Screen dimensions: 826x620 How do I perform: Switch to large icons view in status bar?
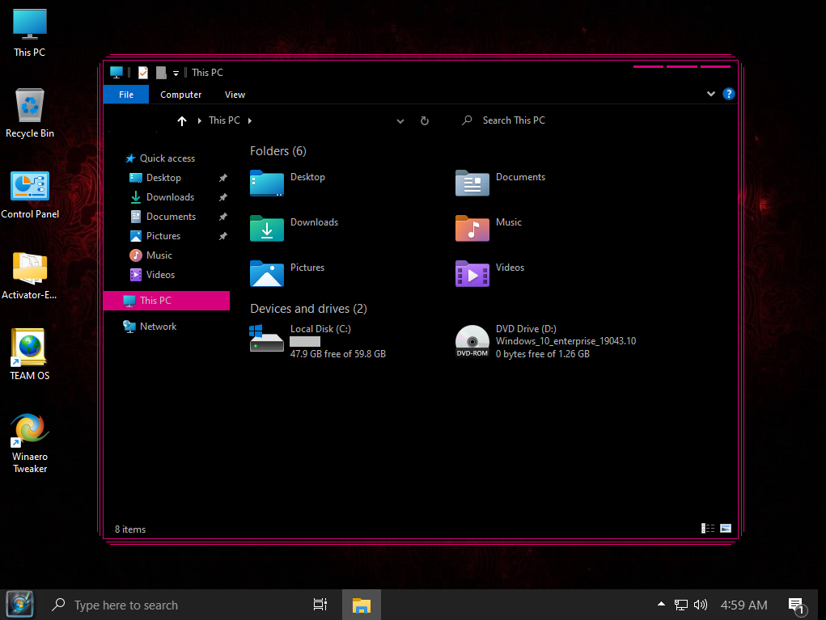(726, 529)
